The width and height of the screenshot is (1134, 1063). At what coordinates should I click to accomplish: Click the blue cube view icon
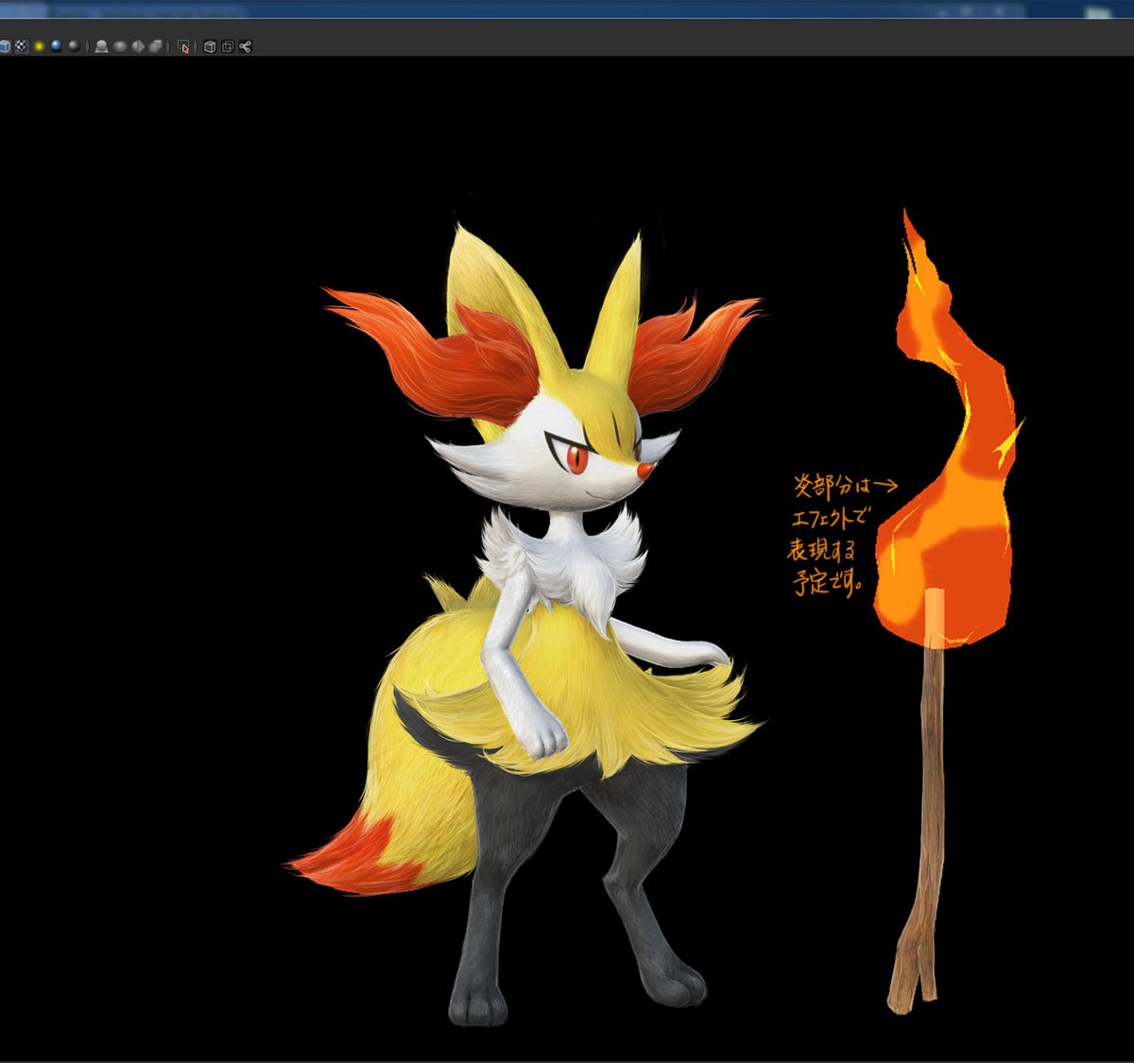(x=5, y=46)
